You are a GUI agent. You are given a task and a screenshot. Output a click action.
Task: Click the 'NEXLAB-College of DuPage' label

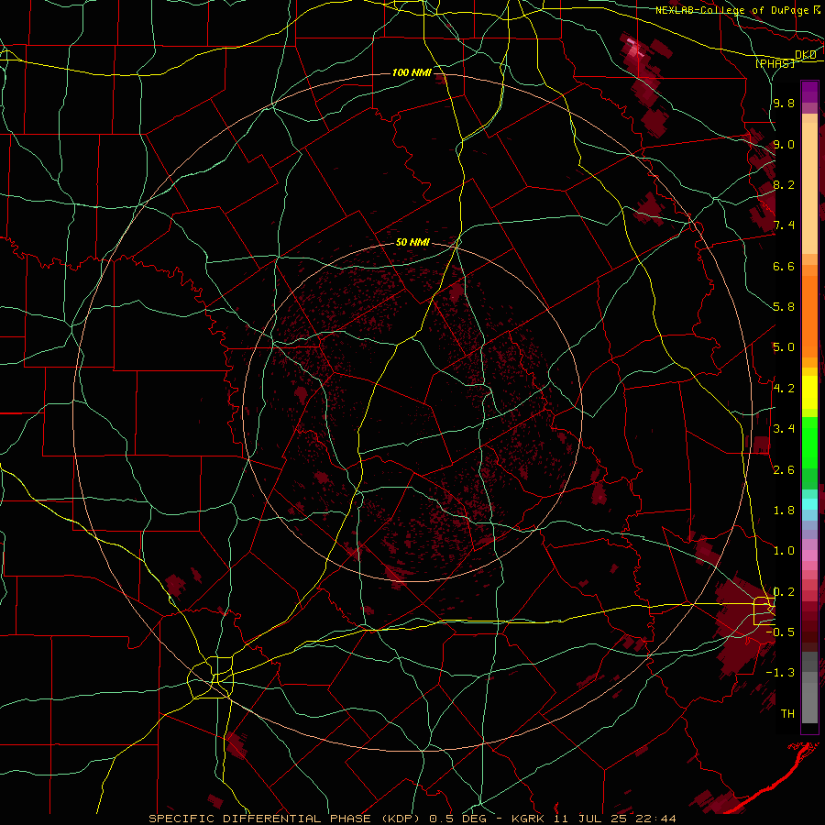point(731,10)
